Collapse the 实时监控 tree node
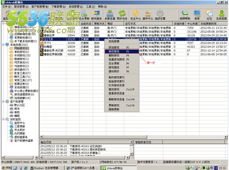This screenshot has width=229, height=170. pyautogui.click(x=3, y=119)
